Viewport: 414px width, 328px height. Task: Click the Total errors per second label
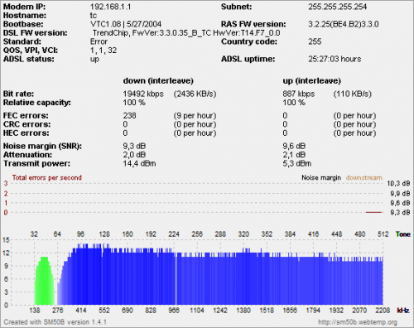click(x=47, y=177)
